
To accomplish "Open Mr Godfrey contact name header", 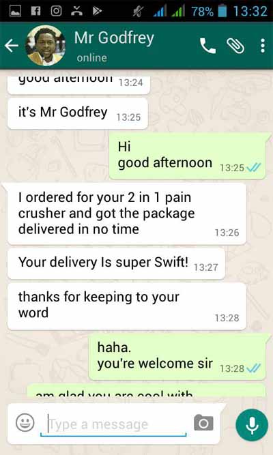I will [x=114, y=38].
